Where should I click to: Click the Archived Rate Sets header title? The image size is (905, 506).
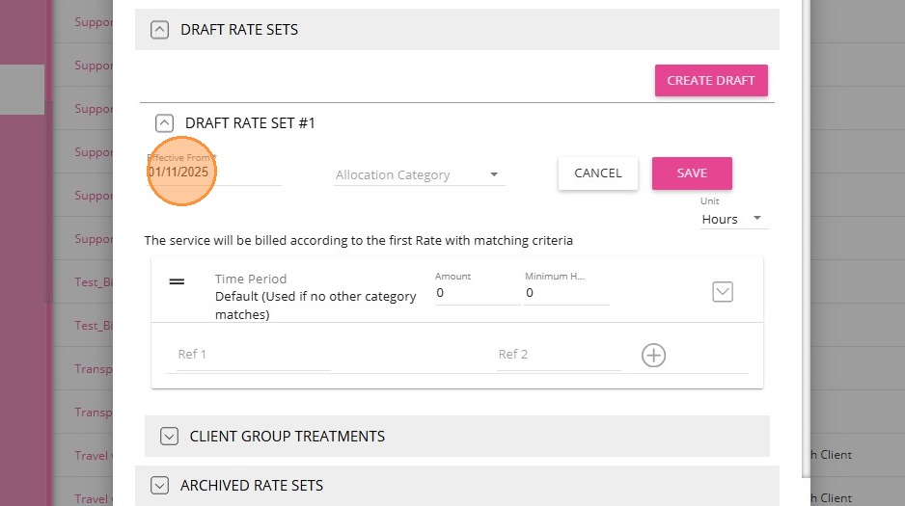point(252,486)
